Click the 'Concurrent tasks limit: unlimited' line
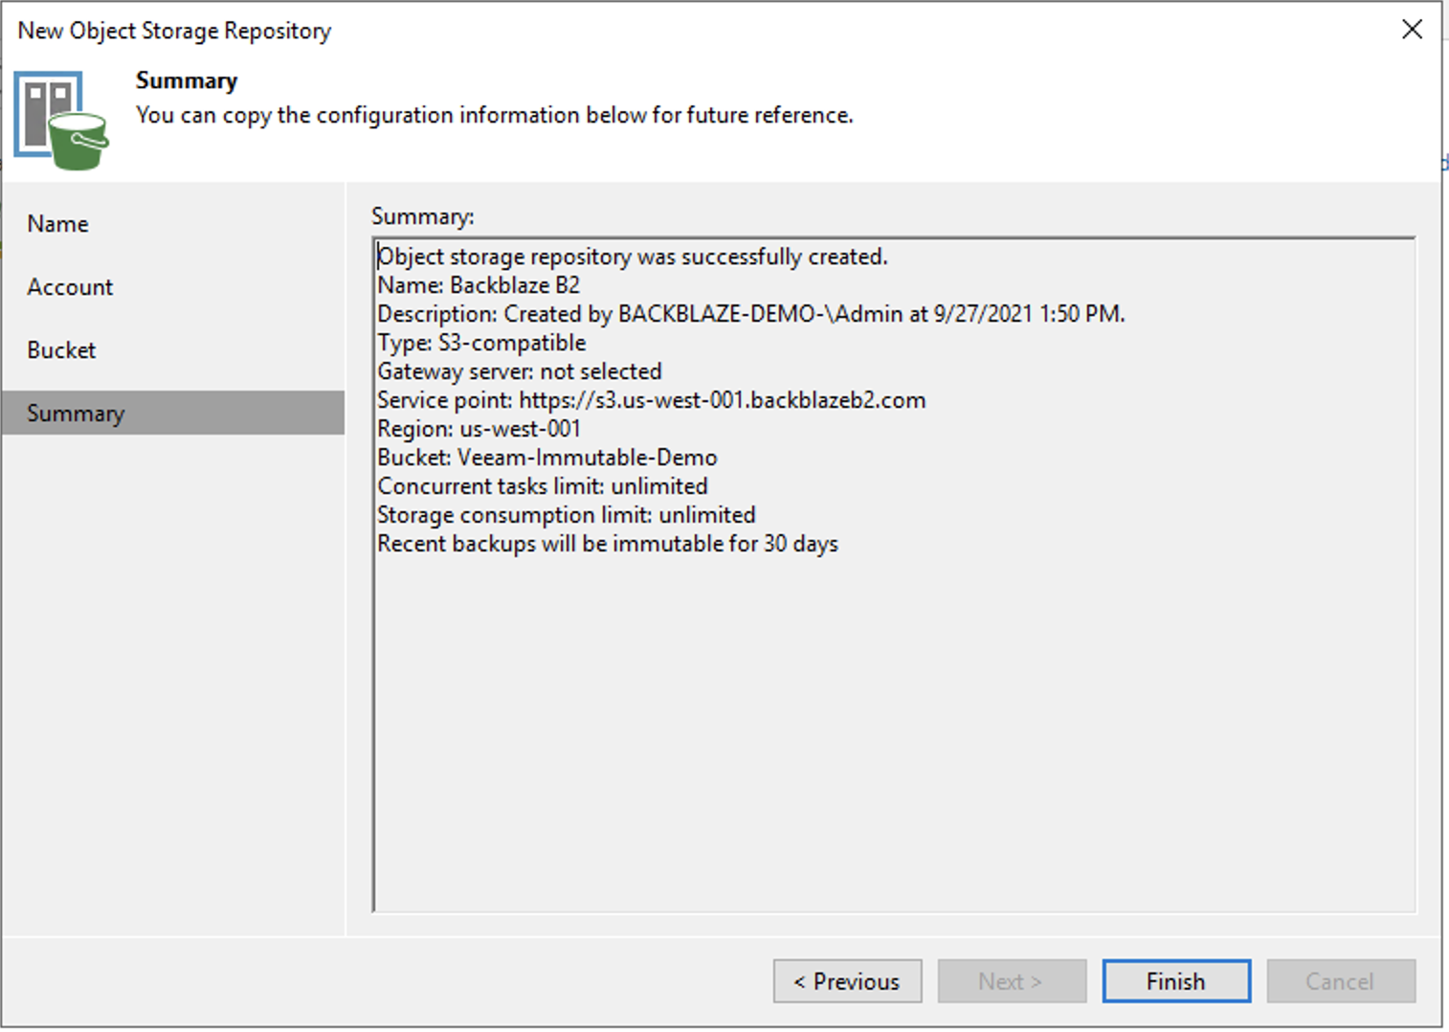 (543, 486)
